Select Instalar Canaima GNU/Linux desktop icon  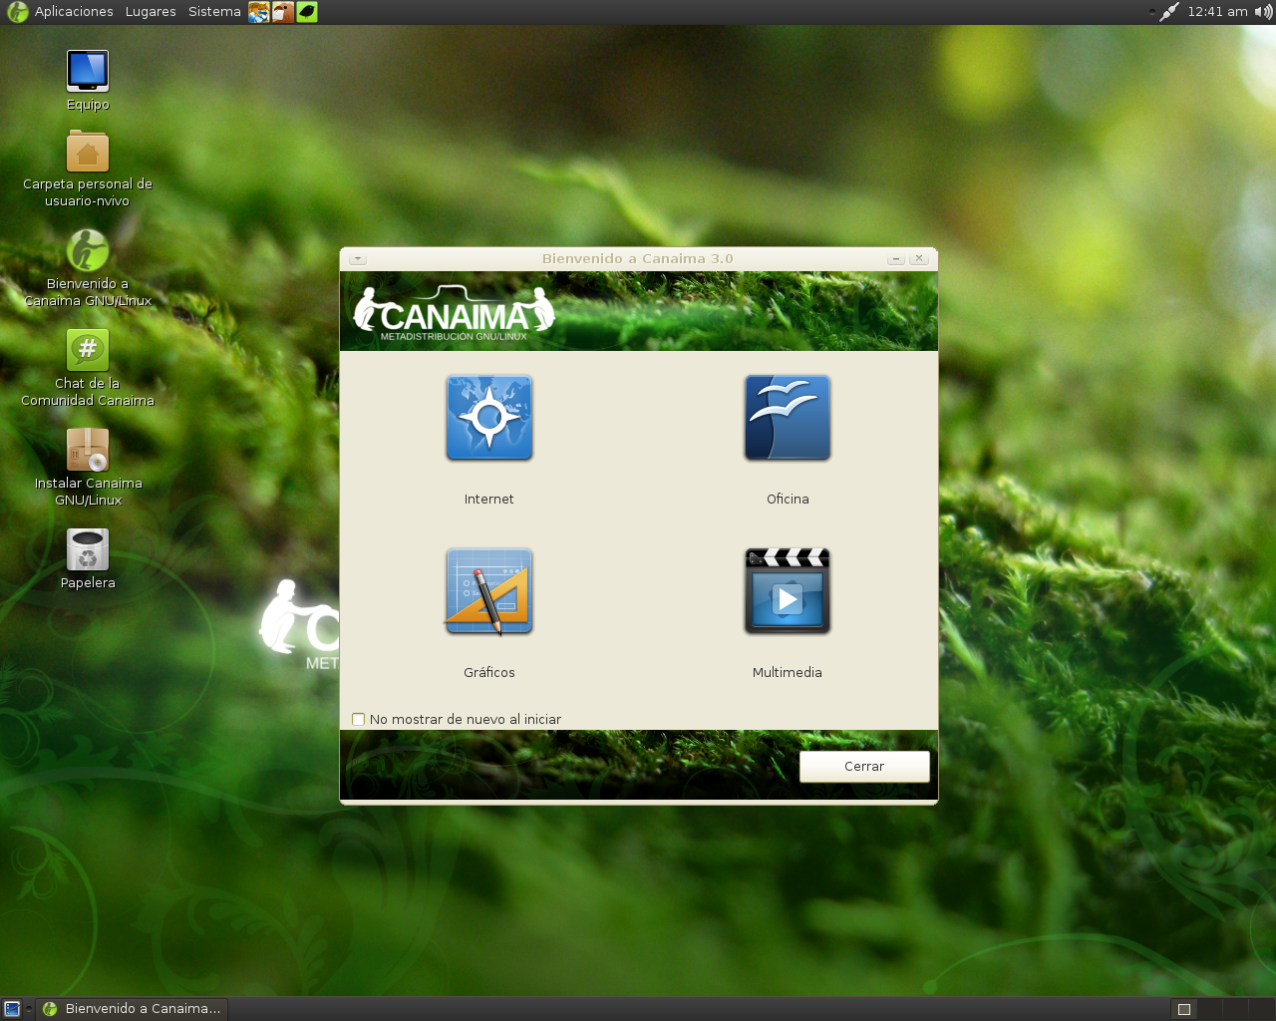[88, 450]
